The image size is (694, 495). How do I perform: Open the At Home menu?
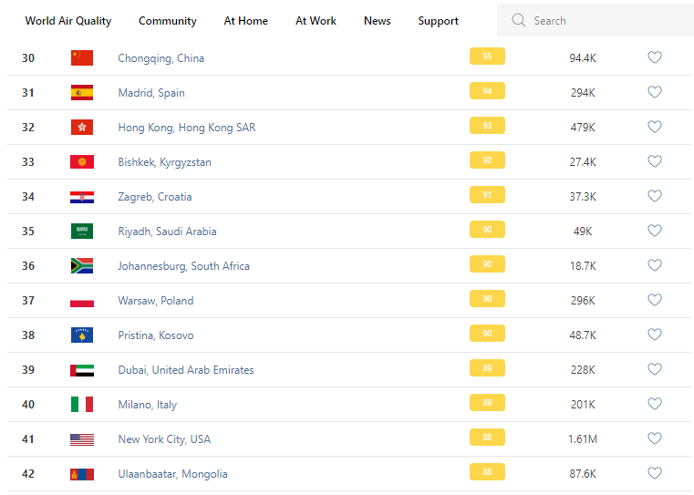[246, 21]
